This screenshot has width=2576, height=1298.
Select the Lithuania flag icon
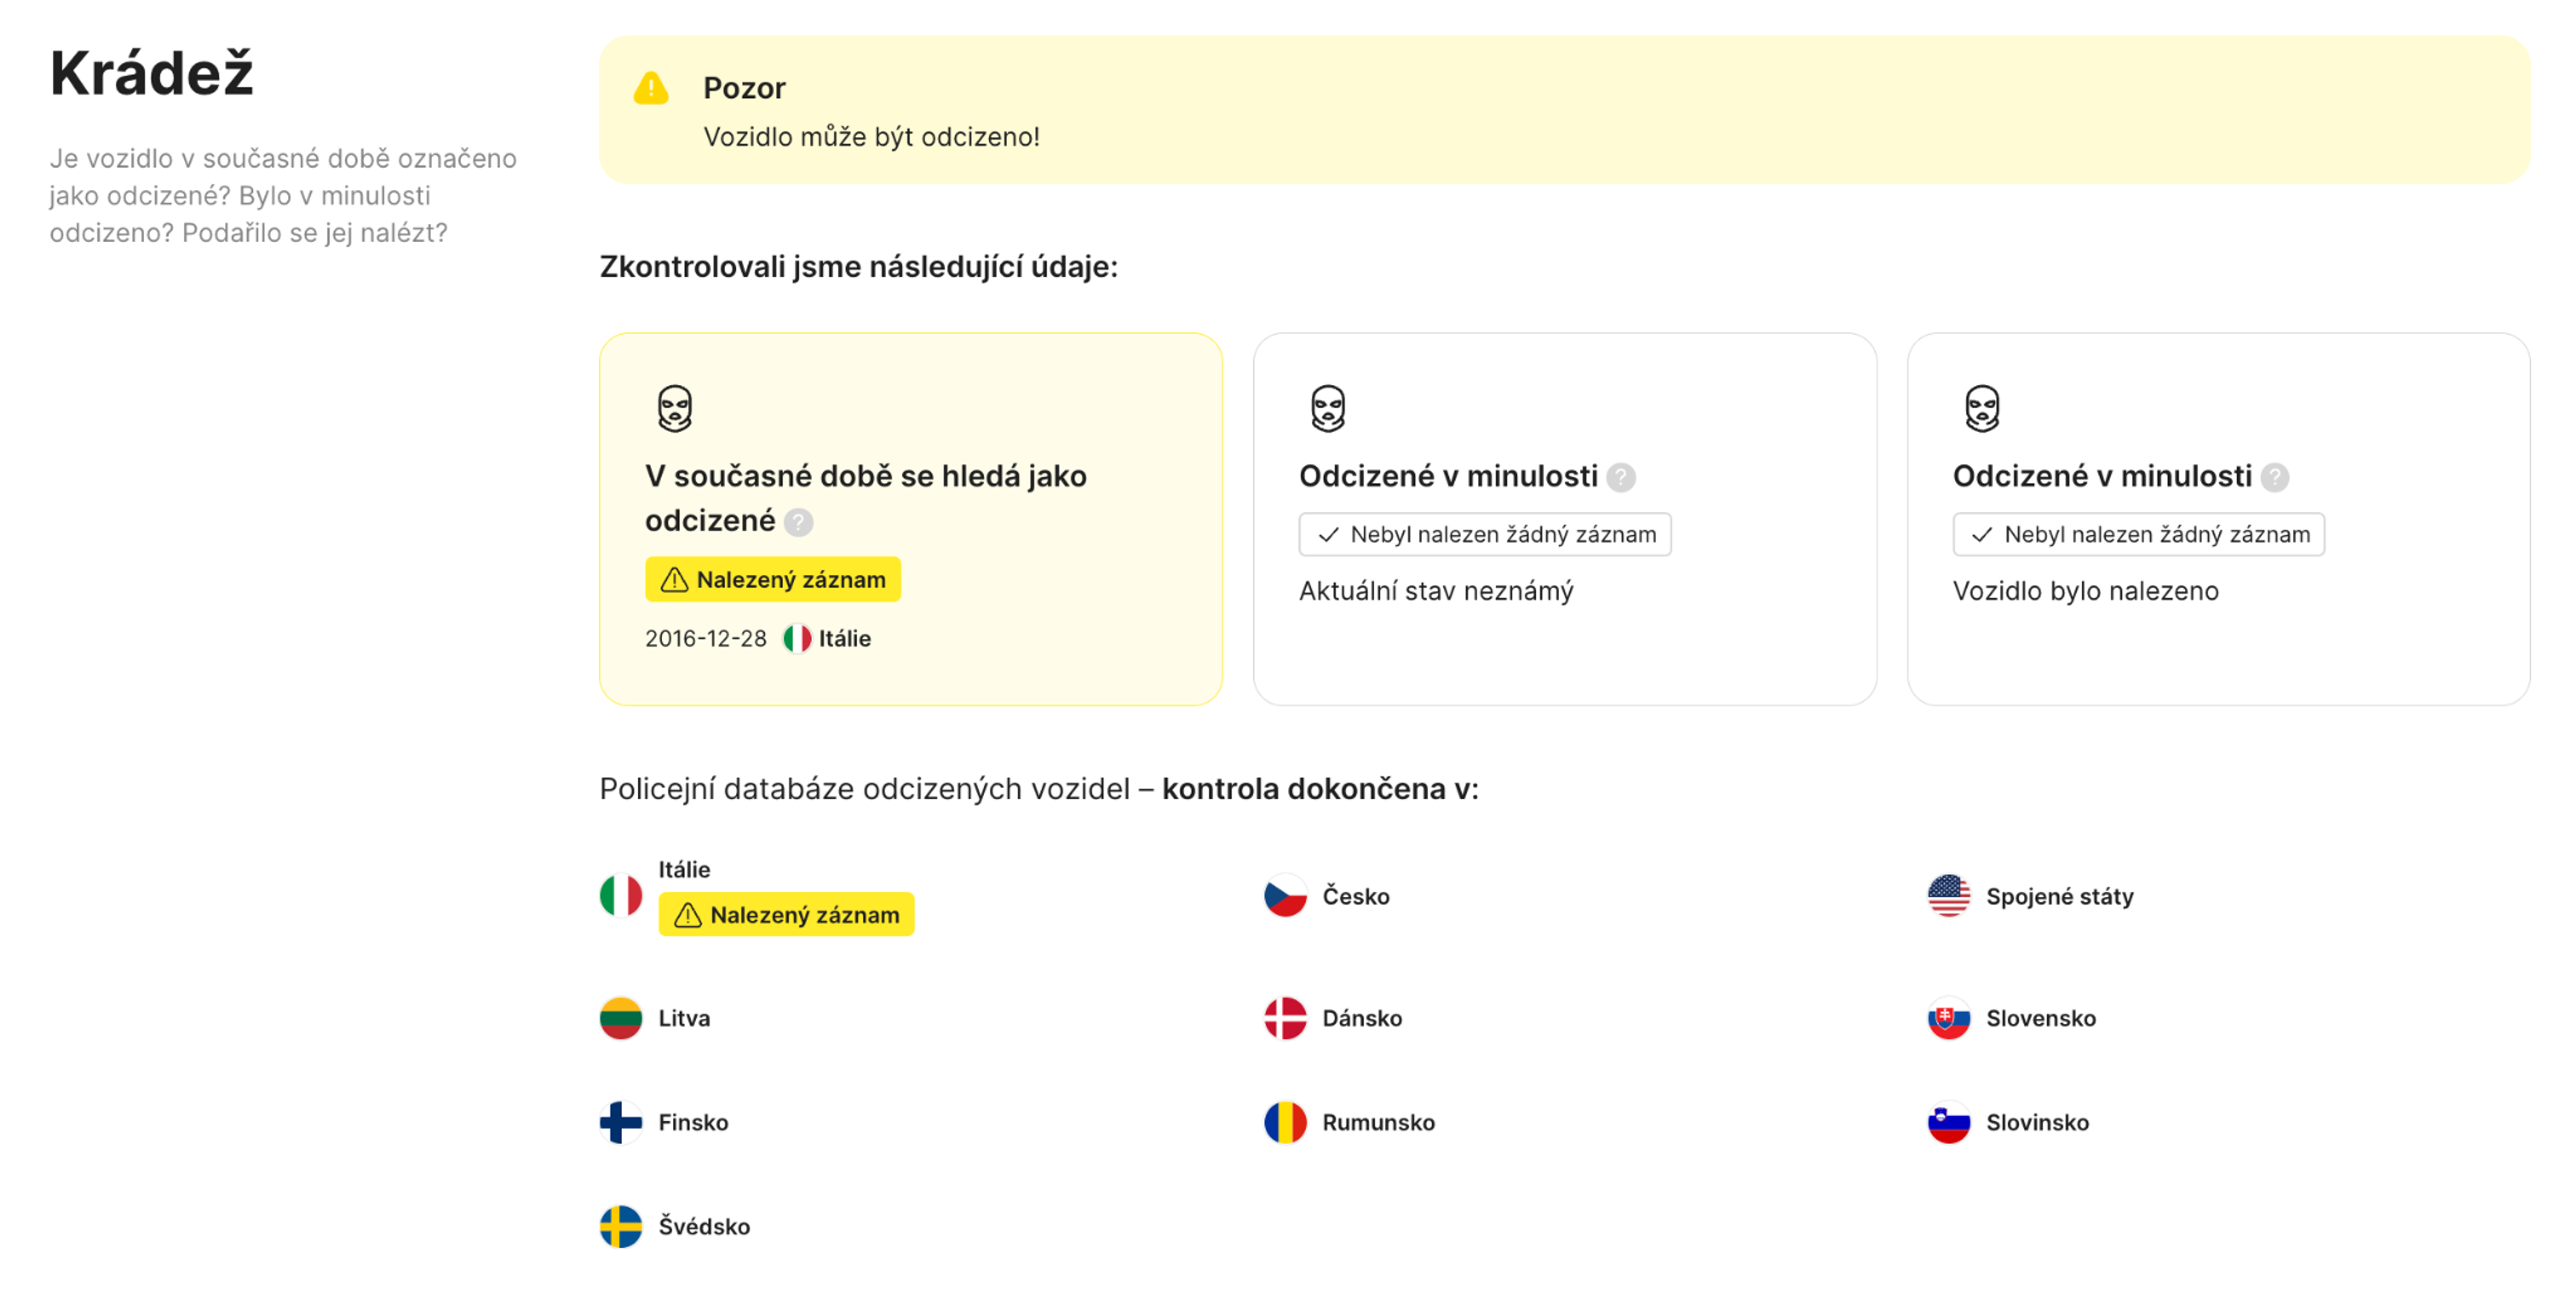pyautogui.click(x=622, y=1018)
